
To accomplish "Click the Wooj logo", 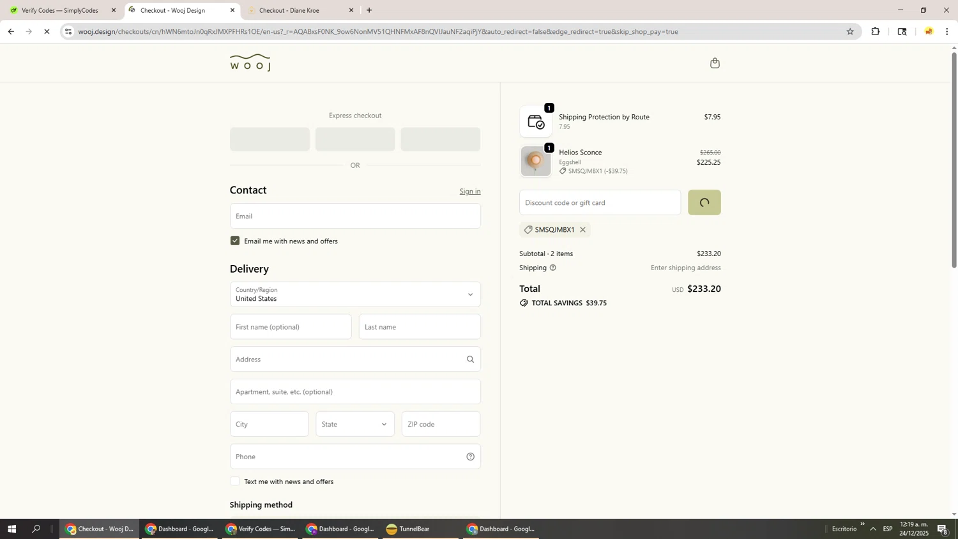I will pos(250,63).
